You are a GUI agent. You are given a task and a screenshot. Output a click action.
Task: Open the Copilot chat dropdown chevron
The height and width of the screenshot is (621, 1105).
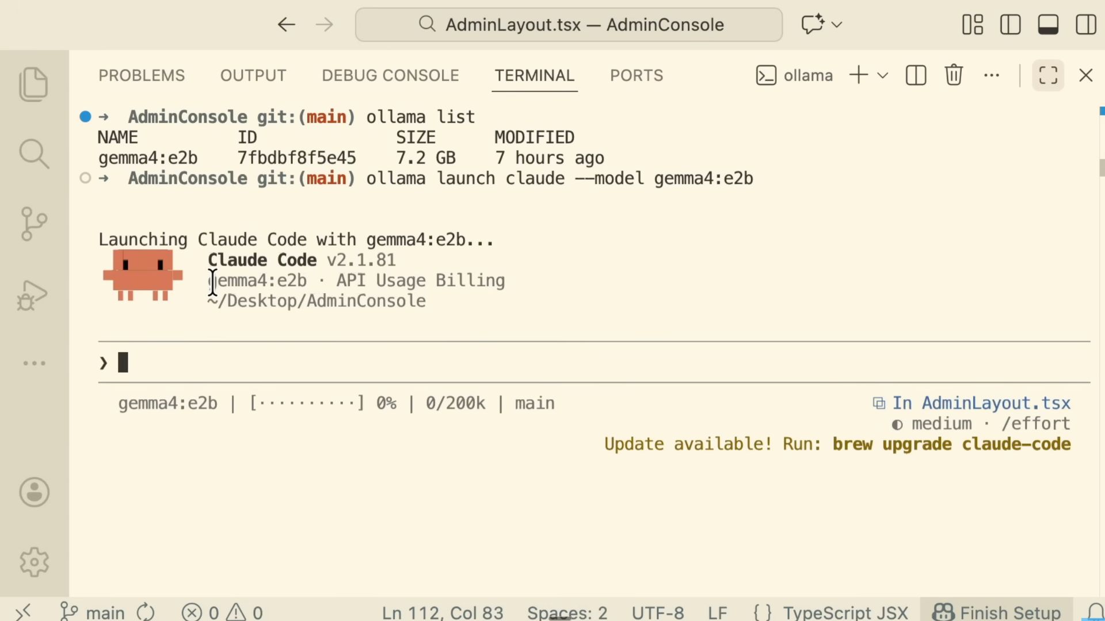pos(837,25)
